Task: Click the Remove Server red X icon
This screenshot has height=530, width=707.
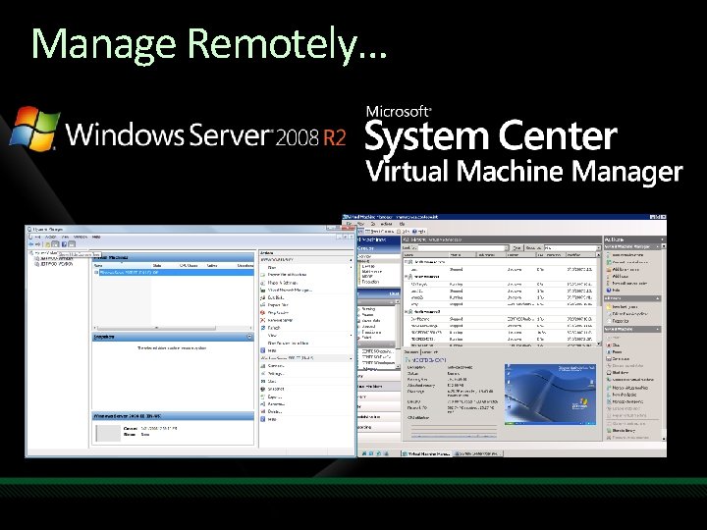Action: point(263,320)
